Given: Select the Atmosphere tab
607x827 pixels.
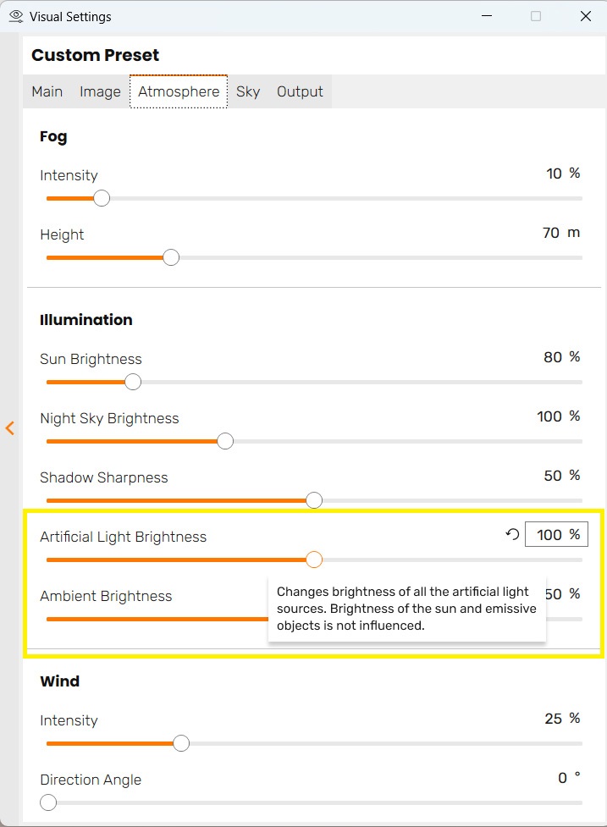Looking at the screenshot, I should [179, 91].
